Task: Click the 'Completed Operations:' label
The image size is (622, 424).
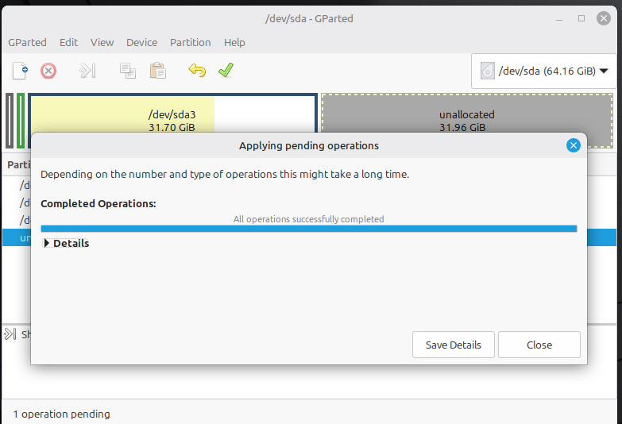Action: 99,203
